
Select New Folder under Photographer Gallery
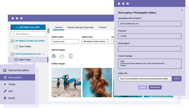25,60
